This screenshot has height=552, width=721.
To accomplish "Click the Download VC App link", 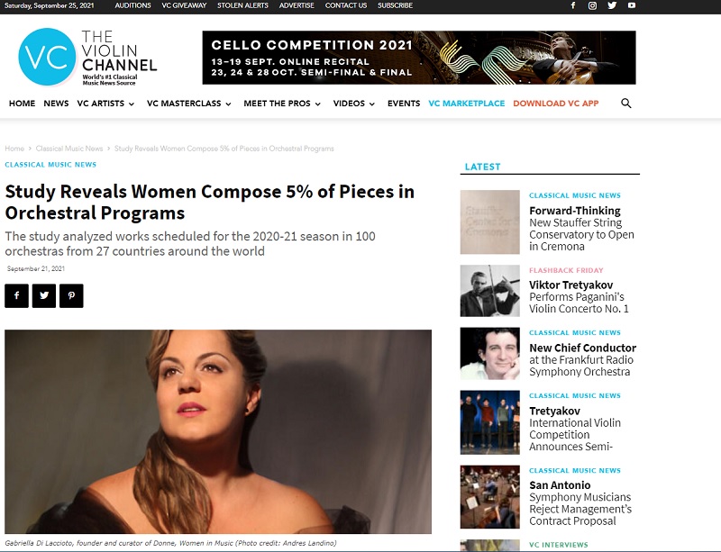I will [x=555, y=104].
